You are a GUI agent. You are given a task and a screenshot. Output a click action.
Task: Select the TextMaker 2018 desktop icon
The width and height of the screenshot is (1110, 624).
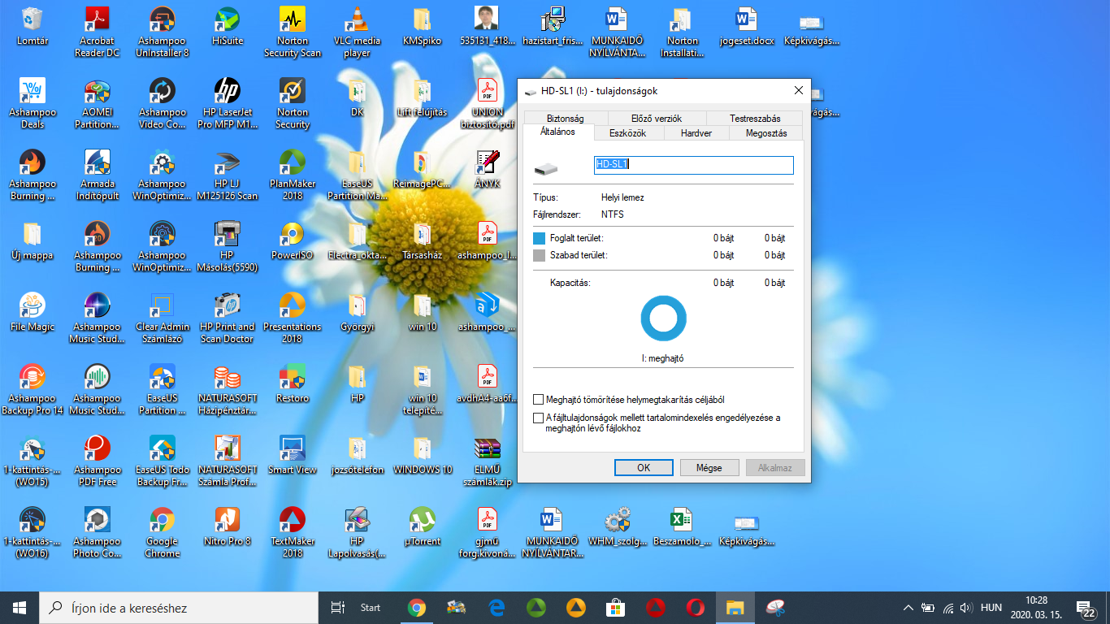pos(293,533)
